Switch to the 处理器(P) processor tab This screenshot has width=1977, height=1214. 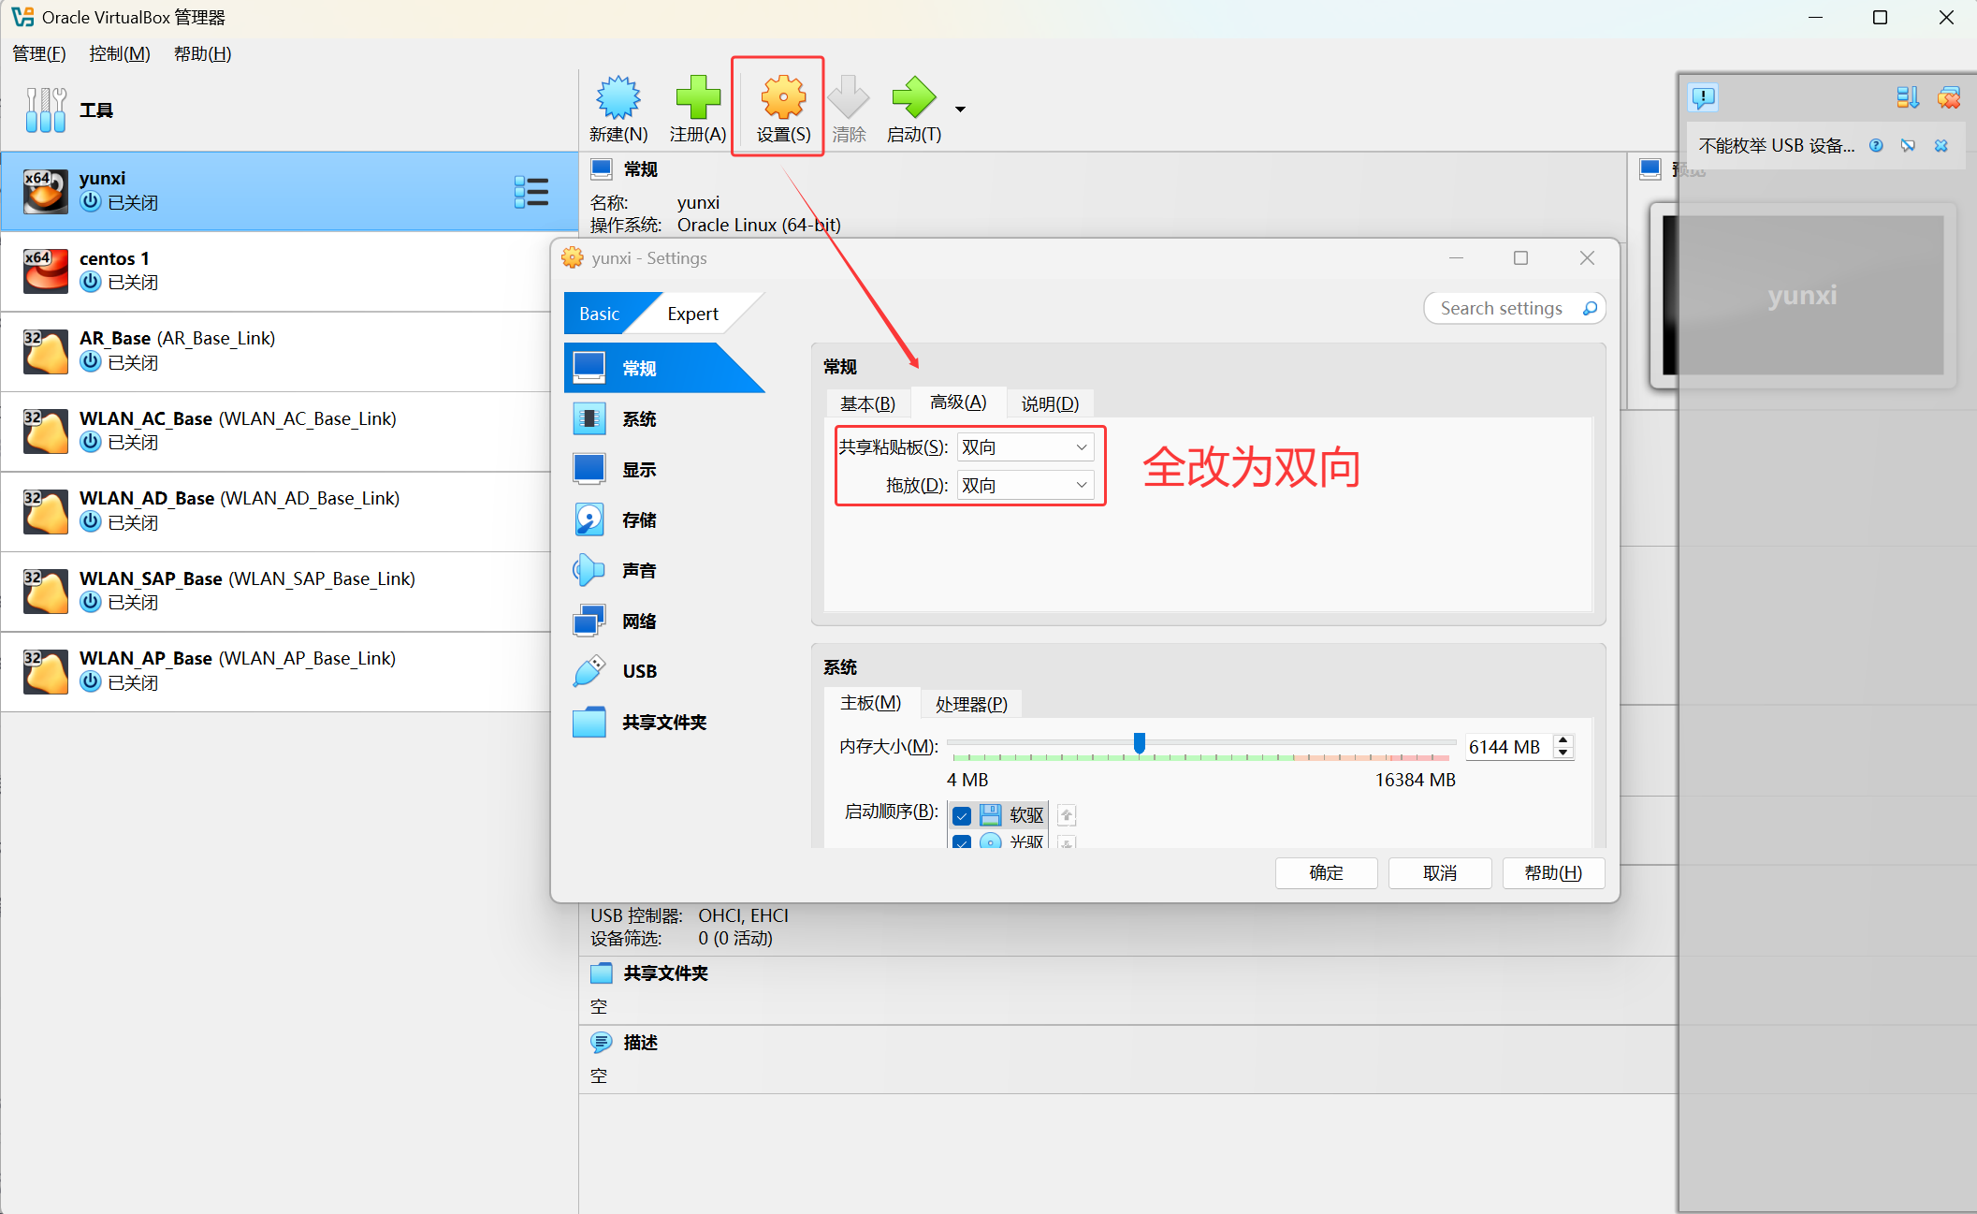971,704
